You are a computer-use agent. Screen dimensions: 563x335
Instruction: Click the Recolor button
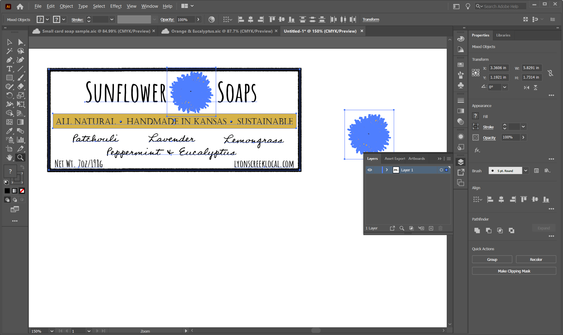[x=536, y=259]
